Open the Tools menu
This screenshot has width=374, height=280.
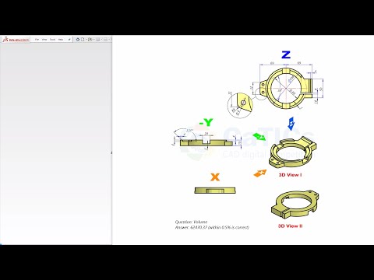click(x=52, y=40)
